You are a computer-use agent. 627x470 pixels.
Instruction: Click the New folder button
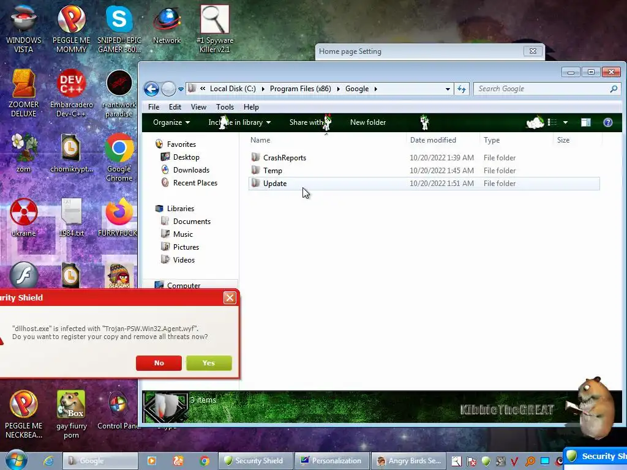click(x=368, y=122)
